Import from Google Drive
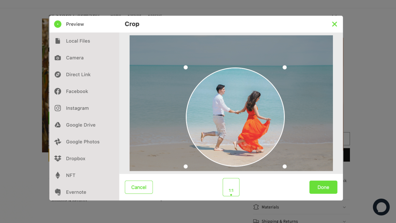 (80, 125)
